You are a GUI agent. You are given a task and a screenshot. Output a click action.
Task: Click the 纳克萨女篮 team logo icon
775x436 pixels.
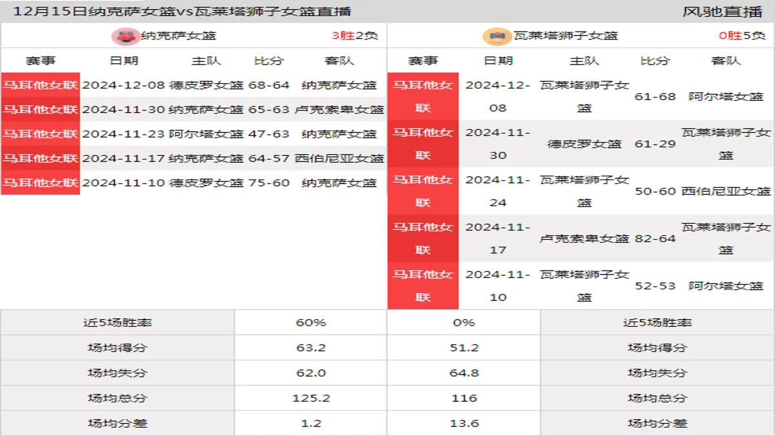126,36
